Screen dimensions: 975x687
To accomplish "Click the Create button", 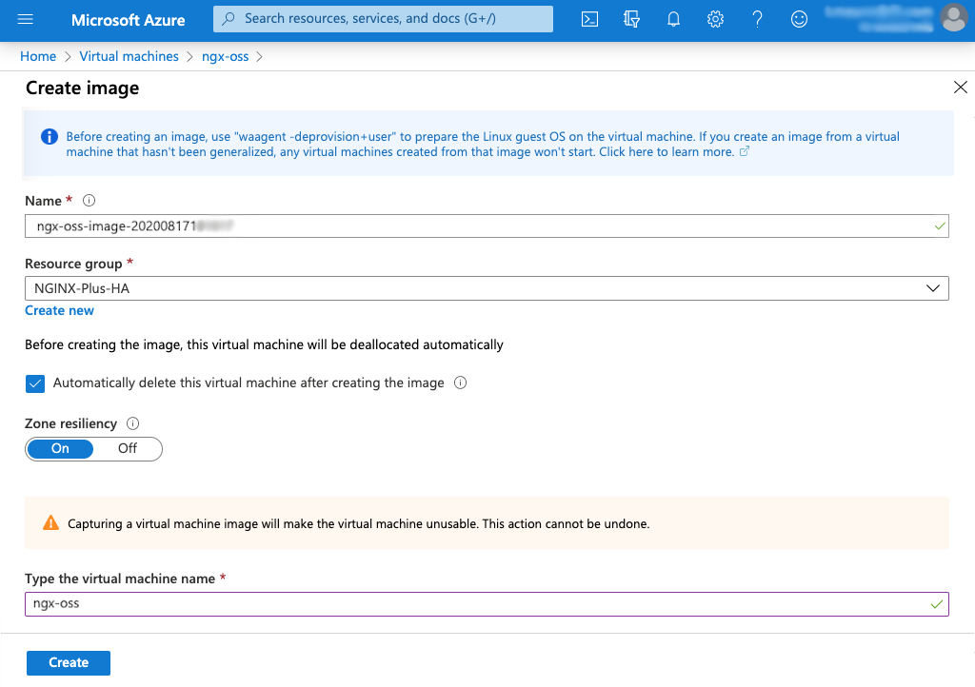I will pyautogui.click(x=68, y=662).
